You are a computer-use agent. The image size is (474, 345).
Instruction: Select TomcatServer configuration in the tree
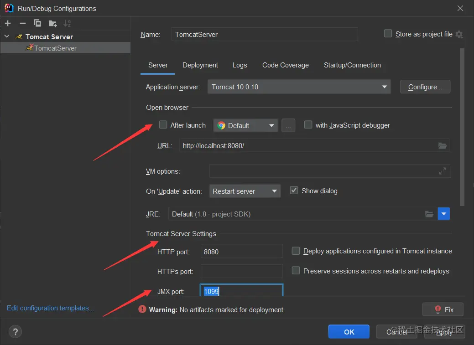pyautogui.click(x=65, y=48)
